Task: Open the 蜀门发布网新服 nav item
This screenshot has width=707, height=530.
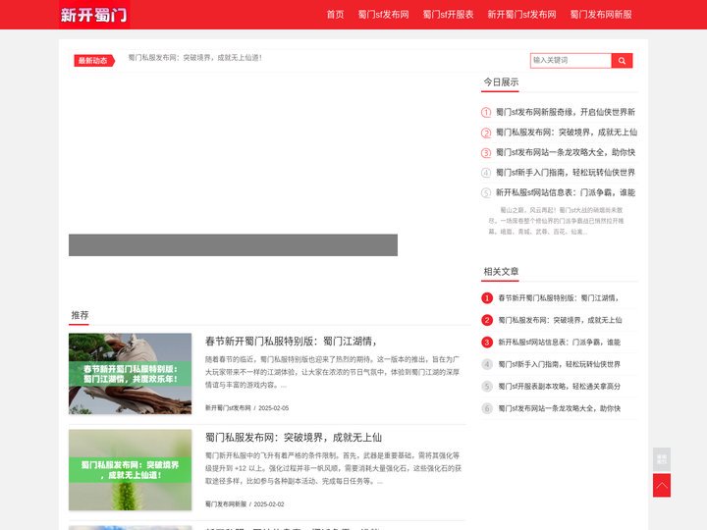Action: (x=601, y=15)
